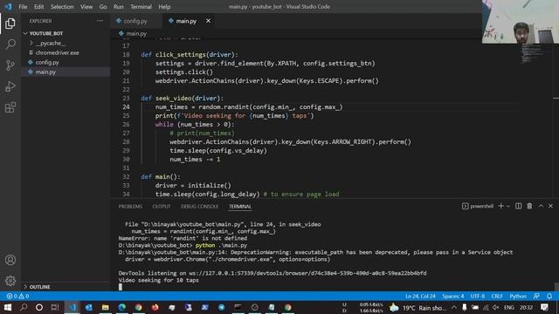
Task: Open Windows taskbar search
Action: coord(24,307)
